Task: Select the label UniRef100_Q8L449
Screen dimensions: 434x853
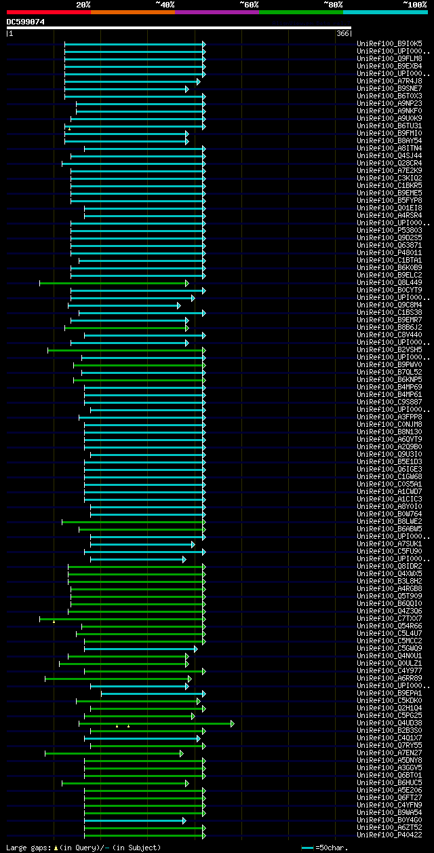Action: pyautogui.click(x=389, y=282)
